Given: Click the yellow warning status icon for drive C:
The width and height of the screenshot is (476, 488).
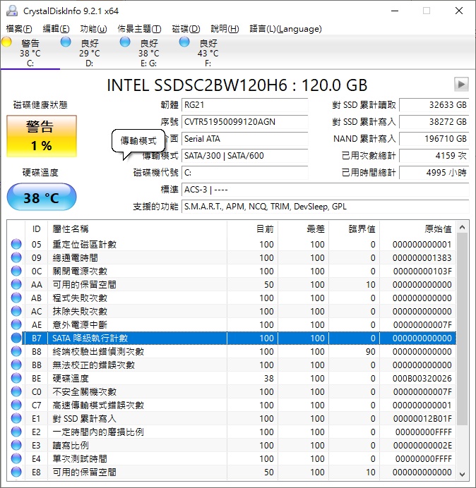Looking at the screenshot, I should (7, 43).
